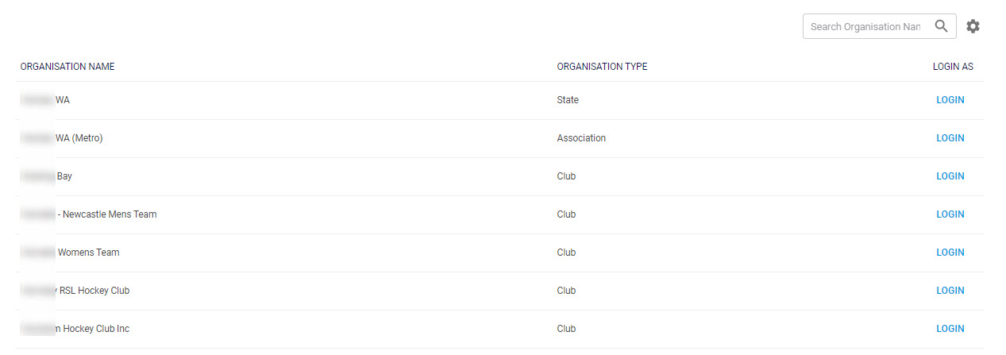The image size is (1006, 355).
Task: Select the WA (Metro) organisation name
Action: [79, 138]
